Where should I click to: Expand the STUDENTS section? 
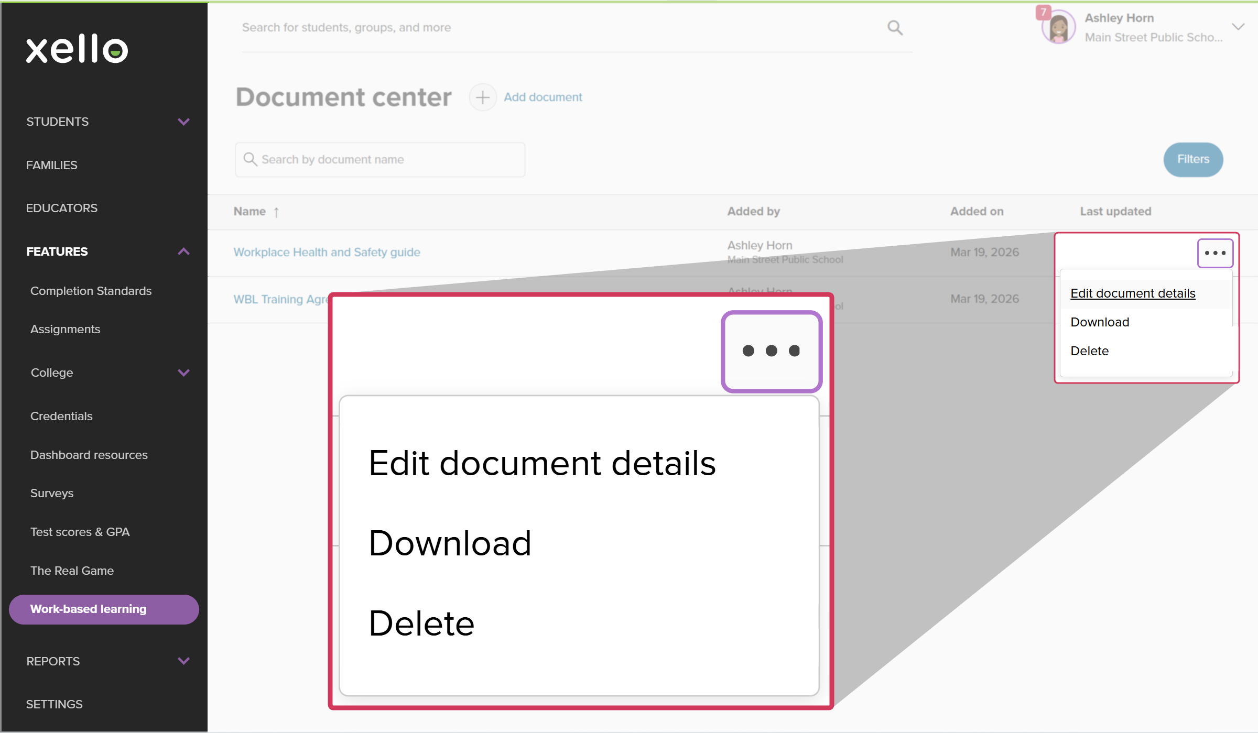pos(183,122)
